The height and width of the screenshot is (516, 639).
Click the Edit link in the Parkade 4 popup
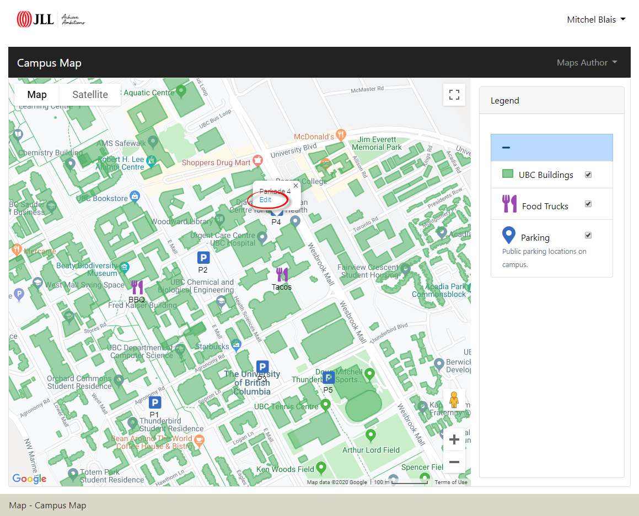tap(265, 200)
